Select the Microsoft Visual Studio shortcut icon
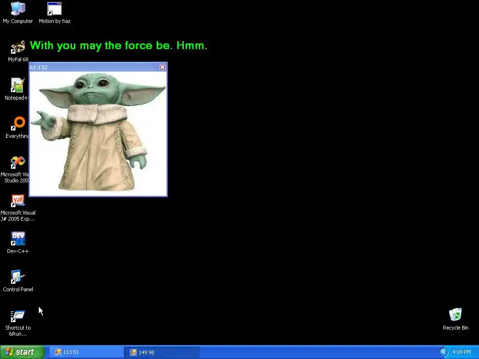 18,162
